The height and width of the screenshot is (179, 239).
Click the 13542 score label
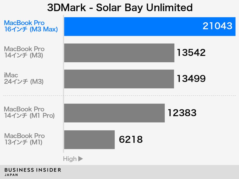[x=191, y=53]
